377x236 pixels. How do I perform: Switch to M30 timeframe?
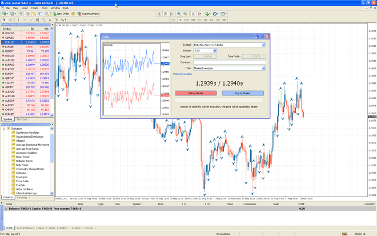193,20
